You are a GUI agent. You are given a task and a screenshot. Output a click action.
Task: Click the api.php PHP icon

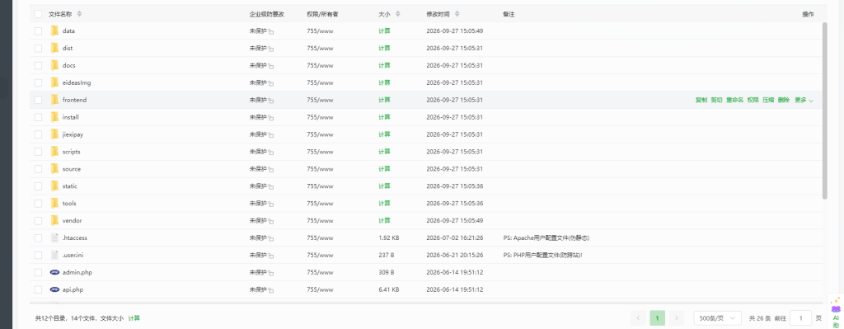click(x=54, y=289)
